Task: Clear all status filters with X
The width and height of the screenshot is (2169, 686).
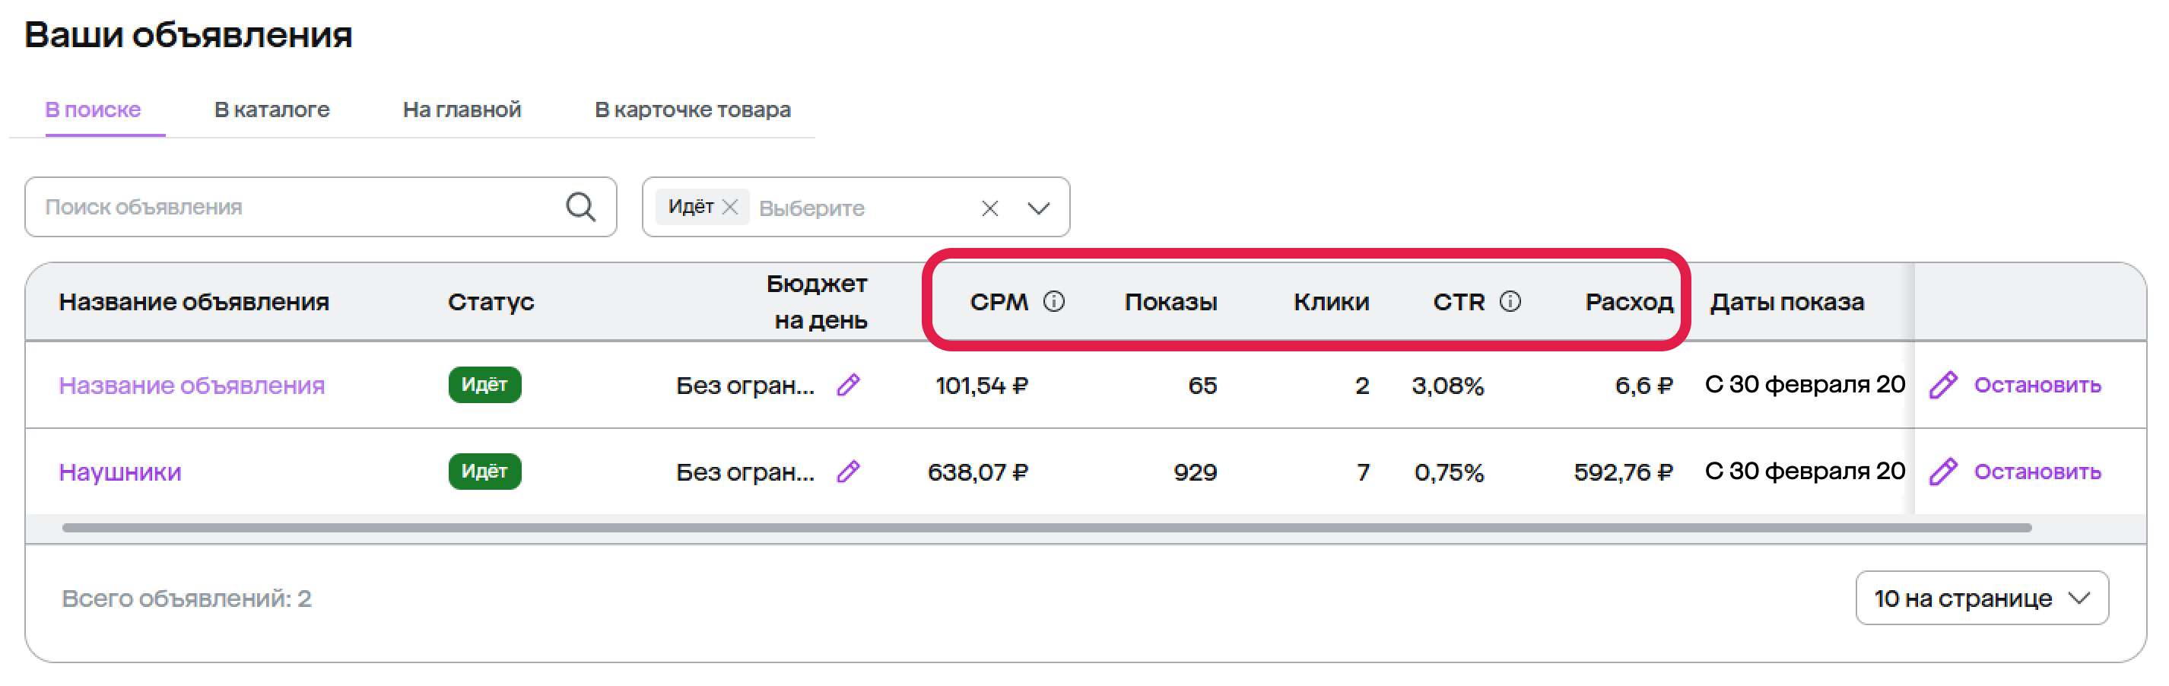Action: [x=989, y=208]
